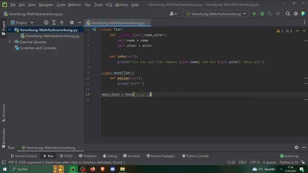Open the Version Control tool window

click(x=24, y=156)
